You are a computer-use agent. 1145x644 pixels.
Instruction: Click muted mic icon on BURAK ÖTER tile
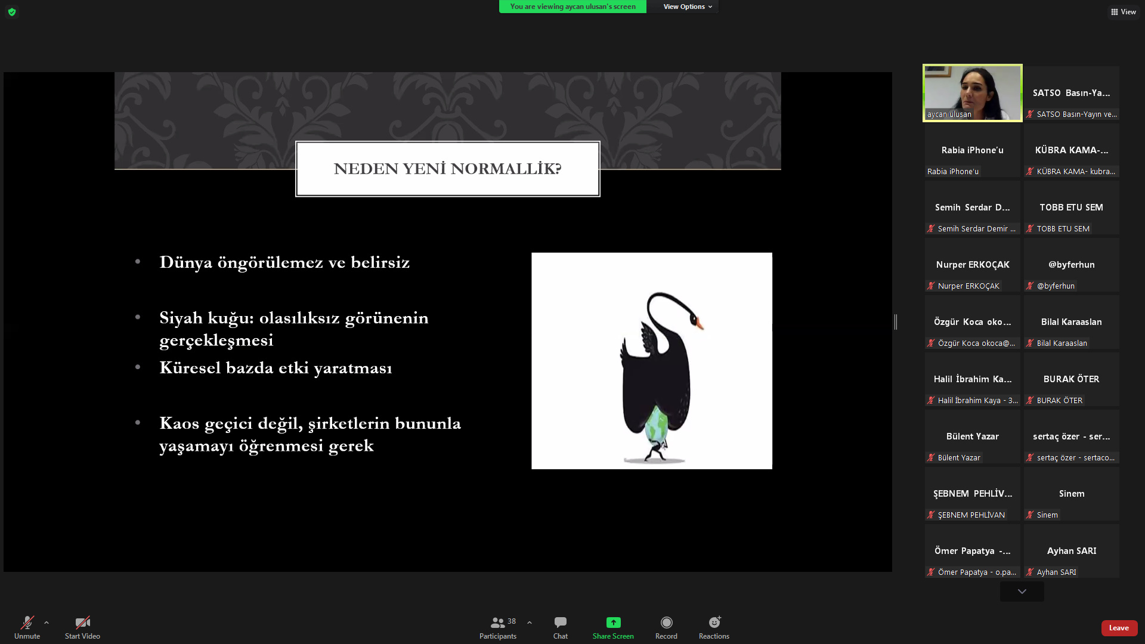pos(1030,401)
